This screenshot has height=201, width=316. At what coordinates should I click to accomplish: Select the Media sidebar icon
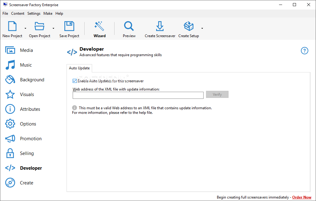coord(10,50)
